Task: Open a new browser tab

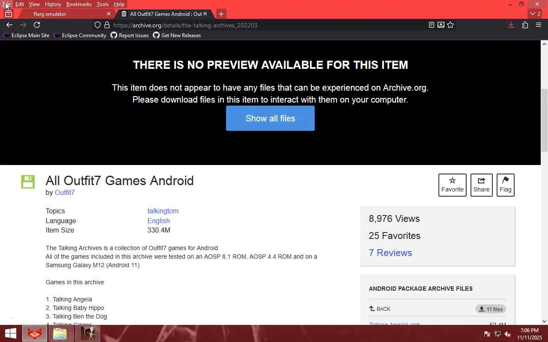Action: click(221, 14)
